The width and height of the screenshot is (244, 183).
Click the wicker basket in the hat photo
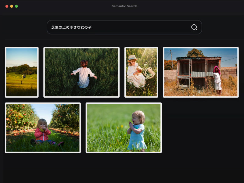pos(149,73)
